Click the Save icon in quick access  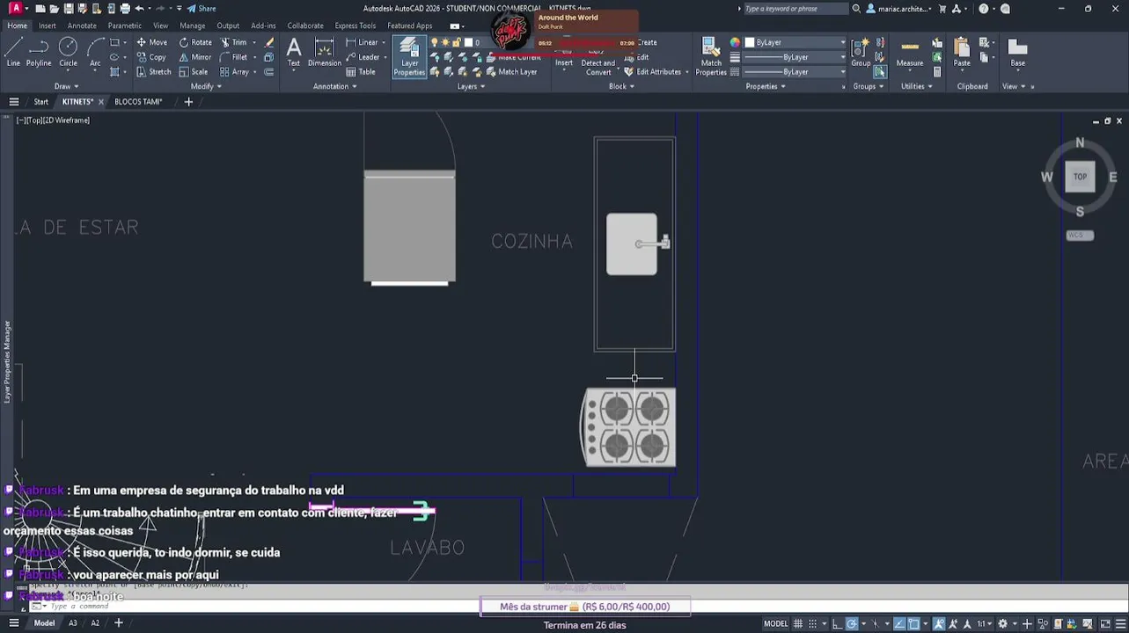coord(69,9)
